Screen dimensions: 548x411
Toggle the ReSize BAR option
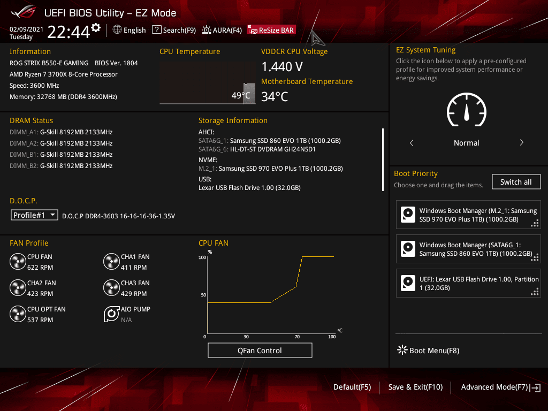click(271, 30)
